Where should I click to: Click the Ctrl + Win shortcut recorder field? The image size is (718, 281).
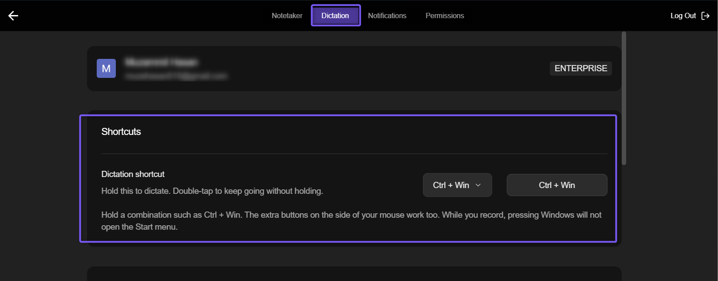click(557, 185)
